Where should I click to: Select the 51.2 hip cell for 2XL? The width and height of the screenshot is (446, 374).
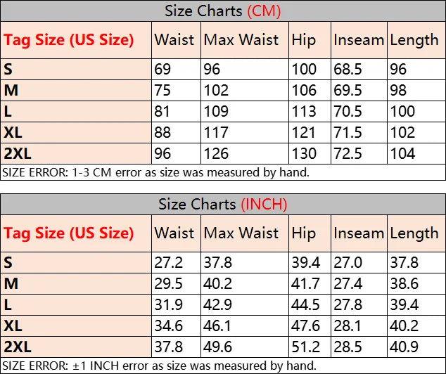(306, 347)
